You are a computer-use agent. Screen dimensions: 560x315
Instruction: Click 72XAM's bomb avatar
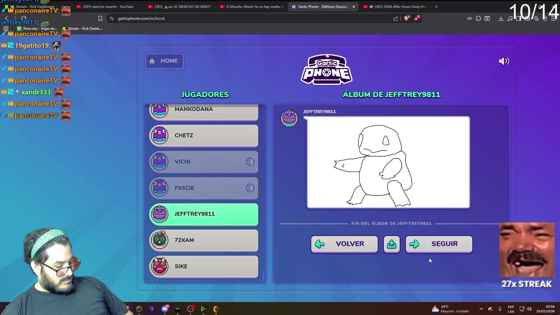160,240
